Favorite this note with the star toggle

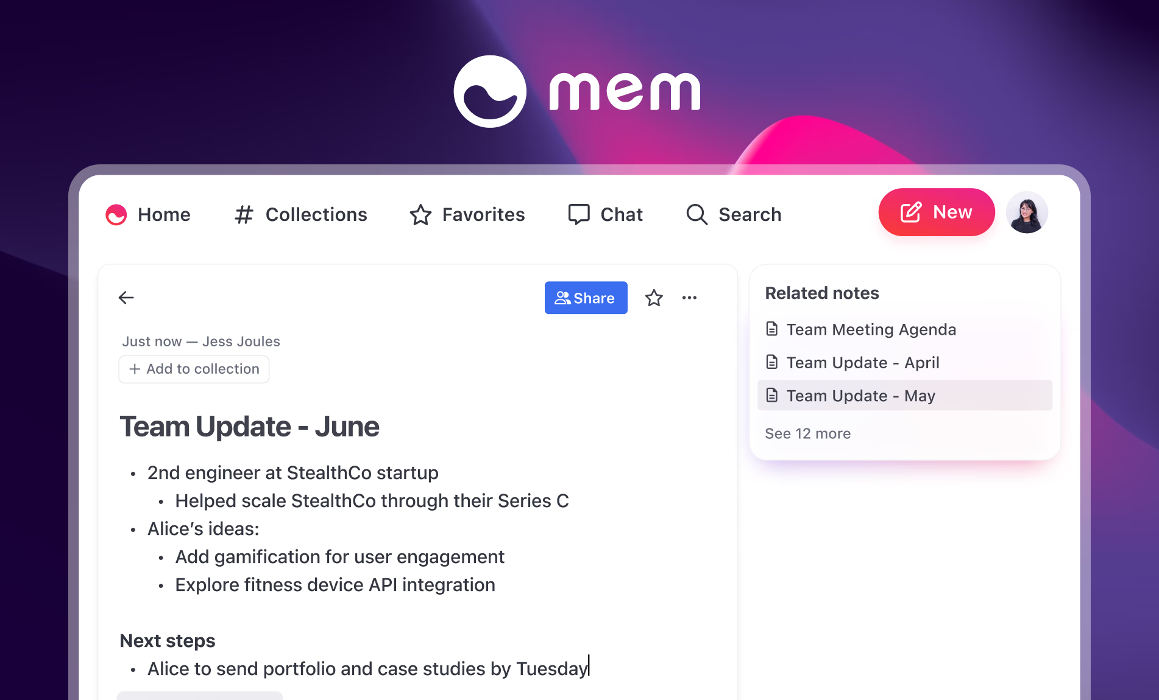pyautogui.click(x=653, y=298)
